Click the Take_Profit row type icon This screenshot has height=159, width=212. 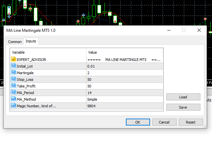pos(14,86)
